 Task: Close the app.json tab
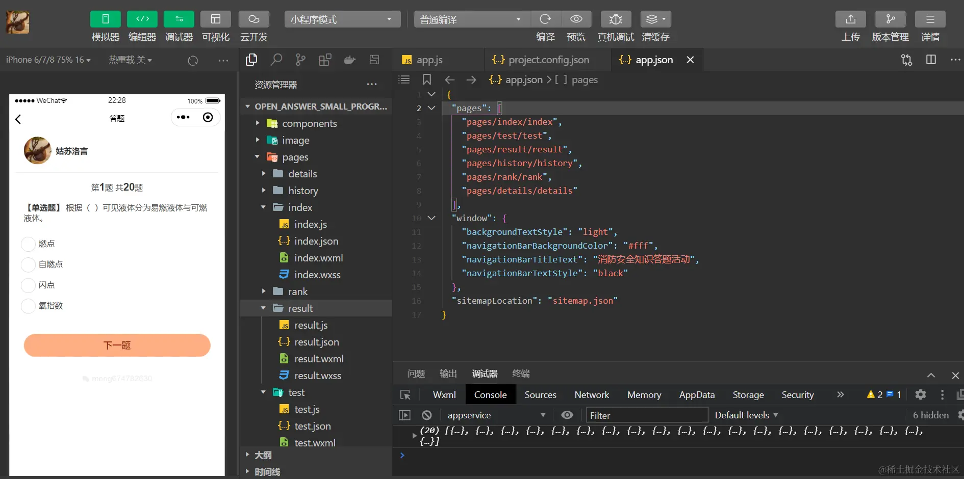(x=690, y=60)
